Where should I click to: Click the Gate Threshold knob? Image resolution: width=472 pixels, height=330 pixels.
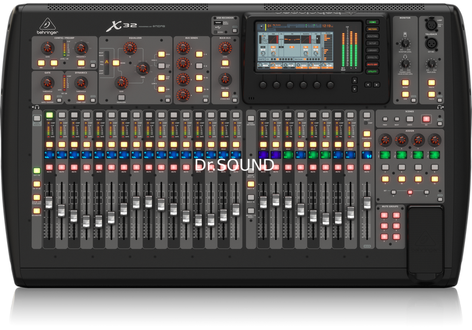coord(47,82)
